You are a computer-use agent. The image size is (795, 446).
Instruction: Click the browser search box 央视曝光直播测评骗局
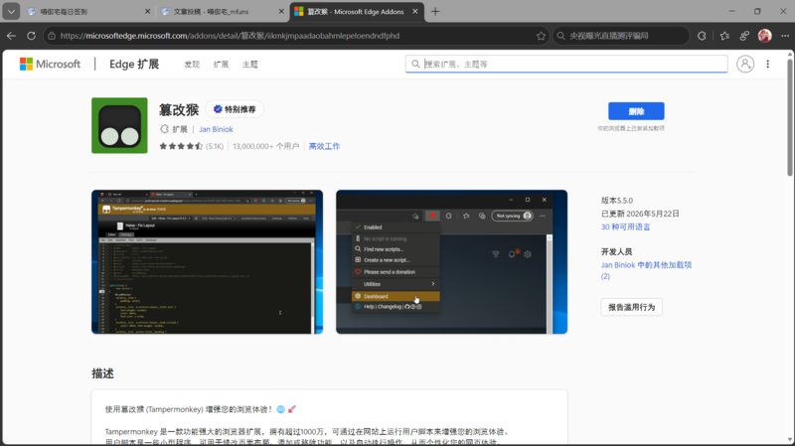tap(620, 36)
